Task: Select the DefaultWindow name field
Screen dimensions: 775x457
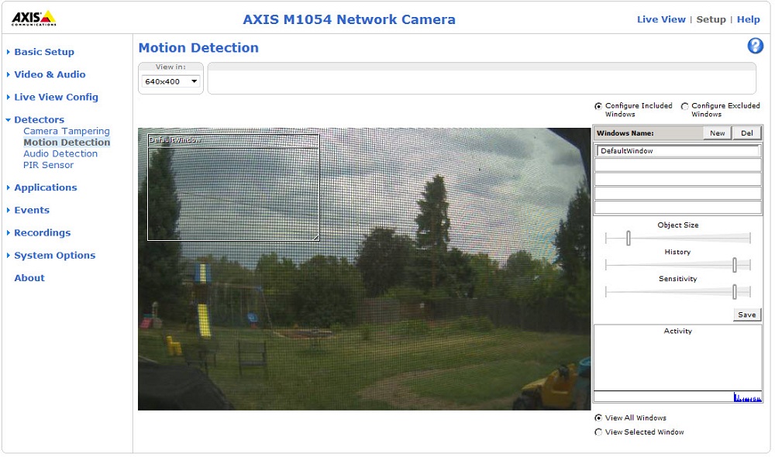Action: point(677,151)
